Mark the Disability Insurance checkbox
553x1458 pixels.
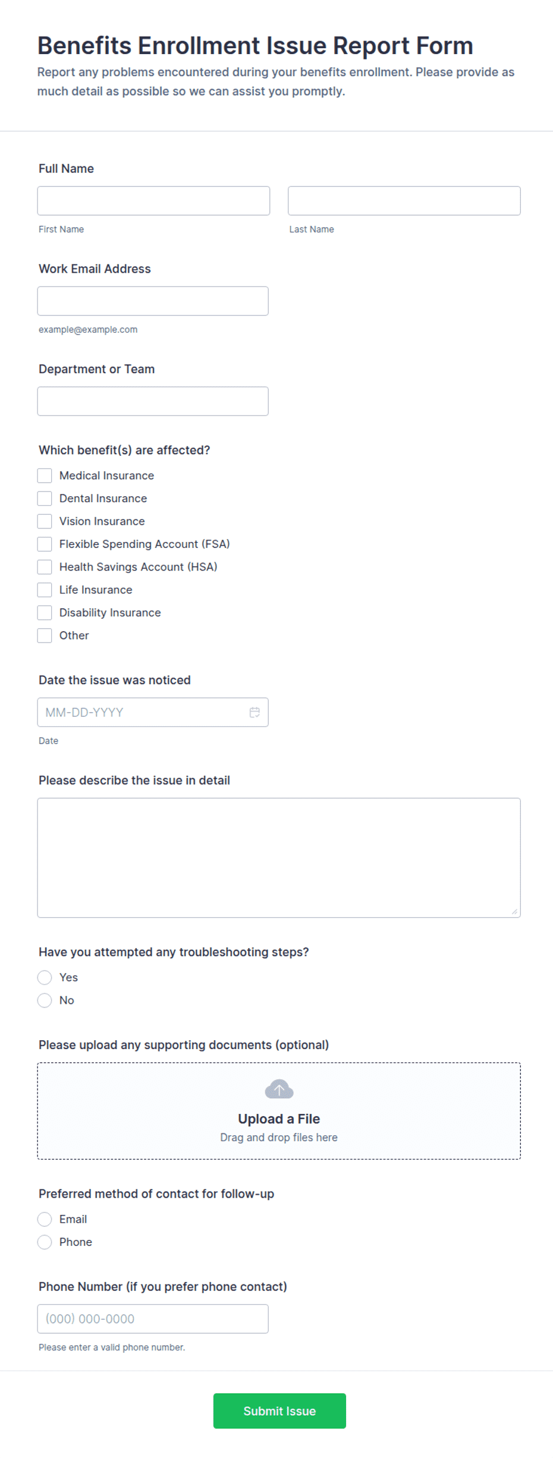pos(45,613)
